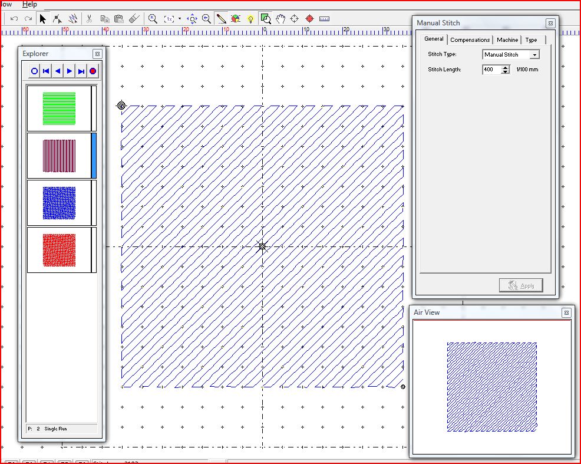Screen dimensions: 581x464
Task: Open the color palette icon
Action: pos(236,18)
